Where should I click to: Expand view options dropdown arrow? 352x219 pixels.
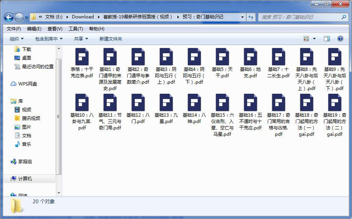point(314,39)
